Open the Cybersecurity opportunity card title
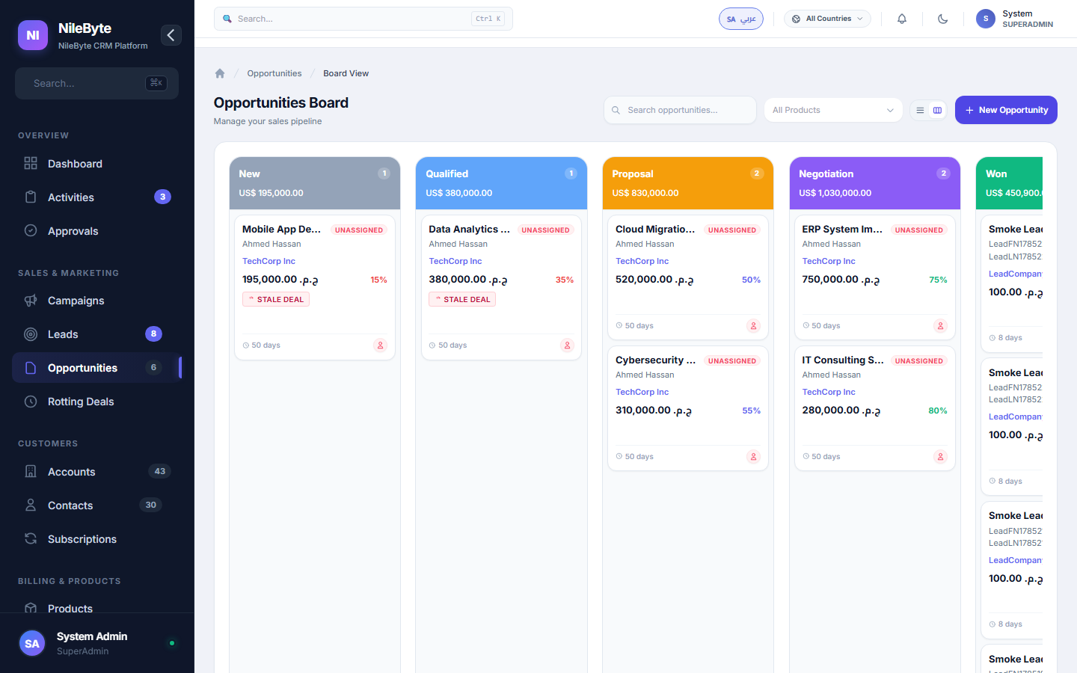Image resolution: width=1077 pixels, height=673 pixels. (656, 360)
